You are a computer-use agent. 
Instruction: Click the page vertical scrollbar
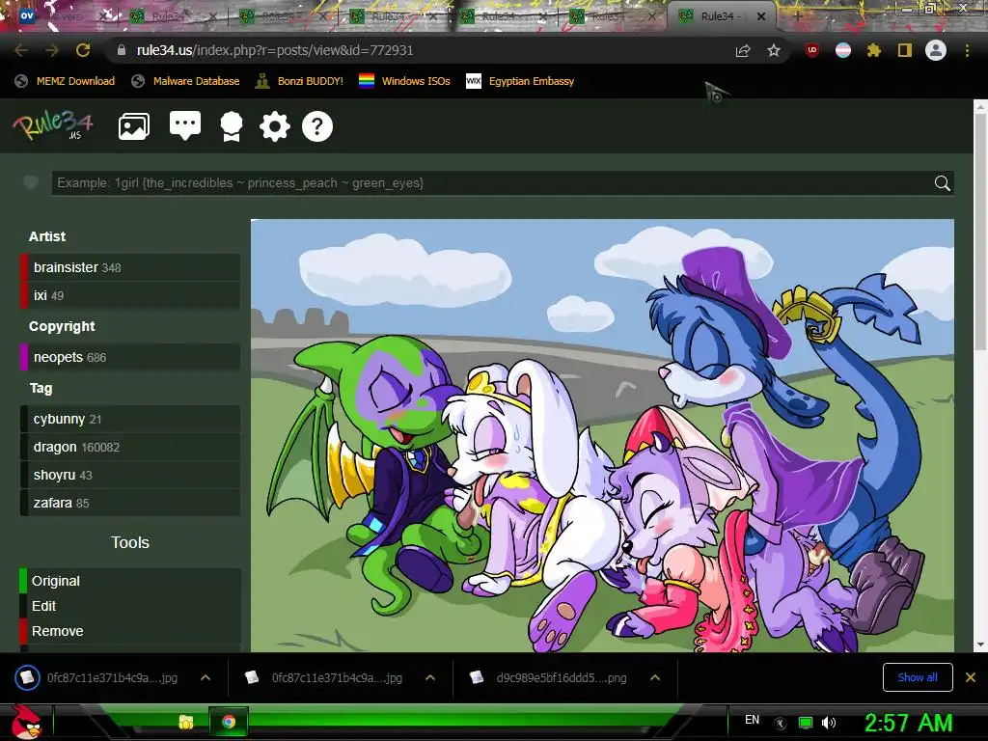pyautogui.click(x=980, y=233)
